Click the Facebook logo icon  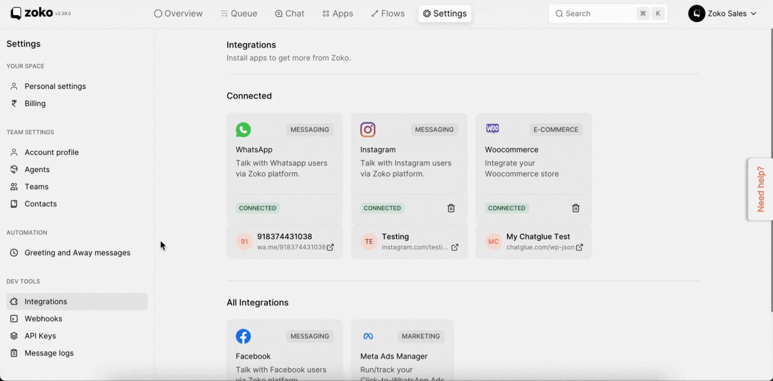[243, 336]
